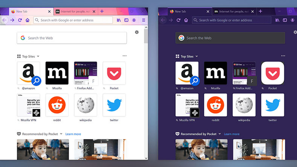Close Internet for people tab in light window
297x167 pixels.
(x=94, y=12)
